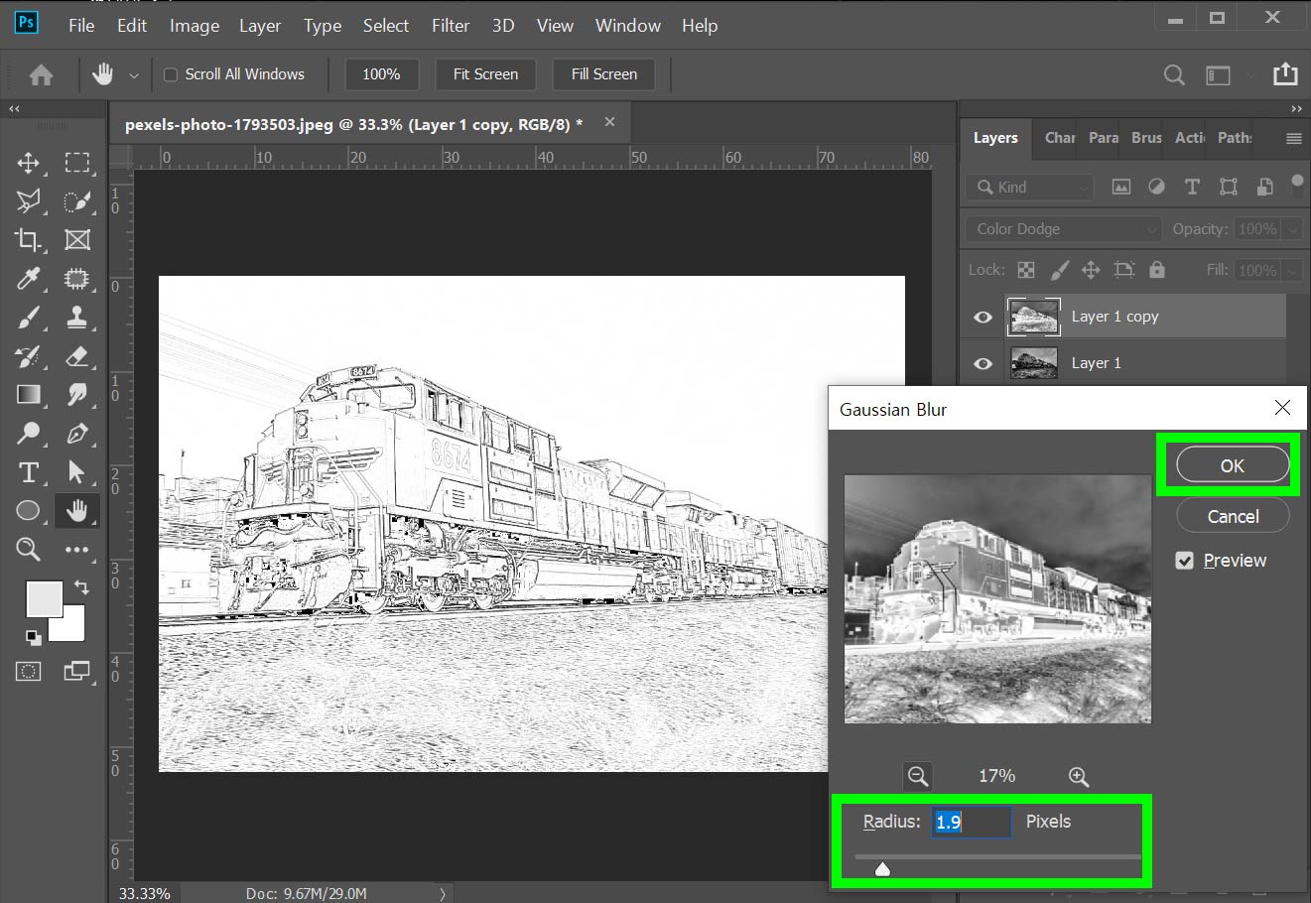Select the Crop tool
The height and width of the screenshot is (903, 1311).
(28, 240)
